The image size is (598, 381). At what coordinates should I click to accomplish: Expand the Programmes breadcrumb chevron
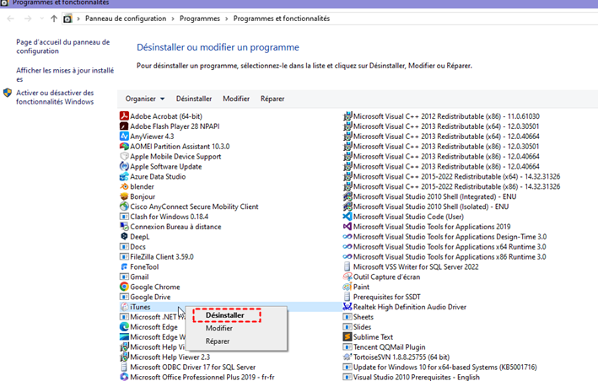tap(227, 19)
